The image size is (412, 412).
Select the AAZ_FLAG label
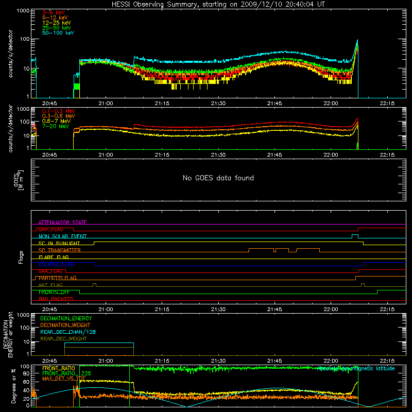click(x=50, y=285)
